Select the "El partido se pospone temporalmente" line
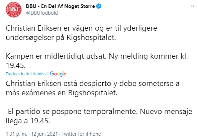The height and width of the screenshot is (140, 198). (73, 112)
